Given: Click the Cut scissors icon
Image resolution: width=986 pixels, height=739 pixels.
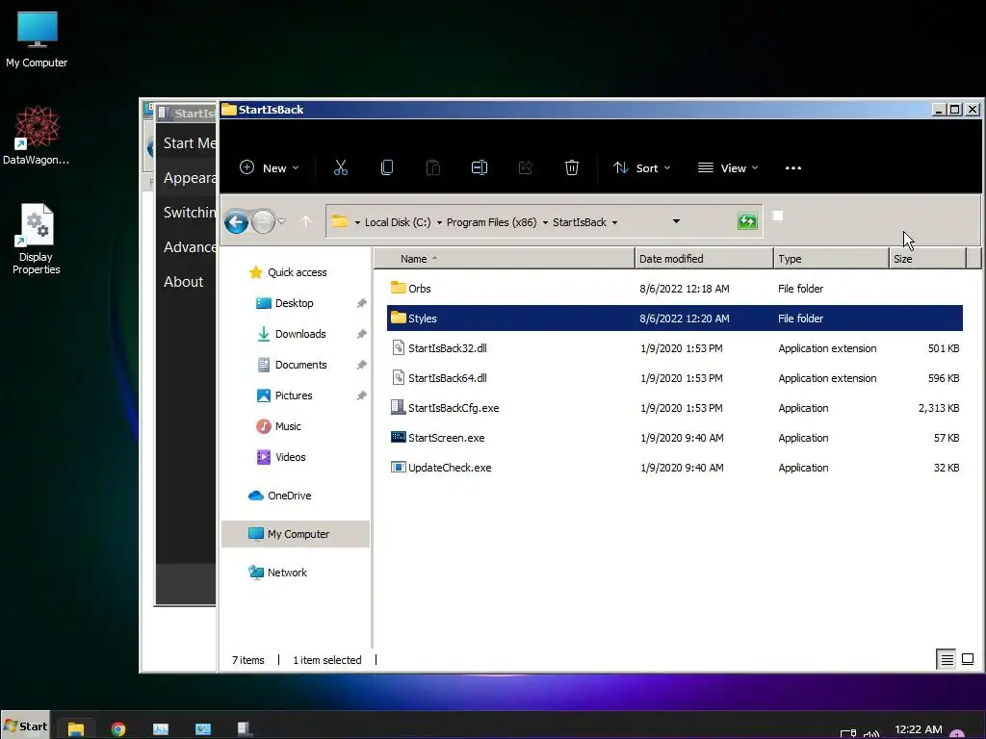Looking at the screenshot, I should pyautogui.click(x=340, y=167).
